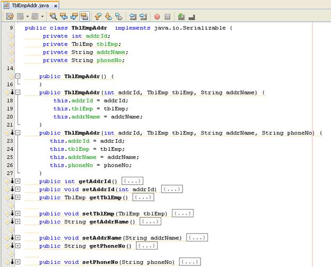Expand getAddrId method using plus box
This screenshot has height=267, width=331.
(18, 181)
